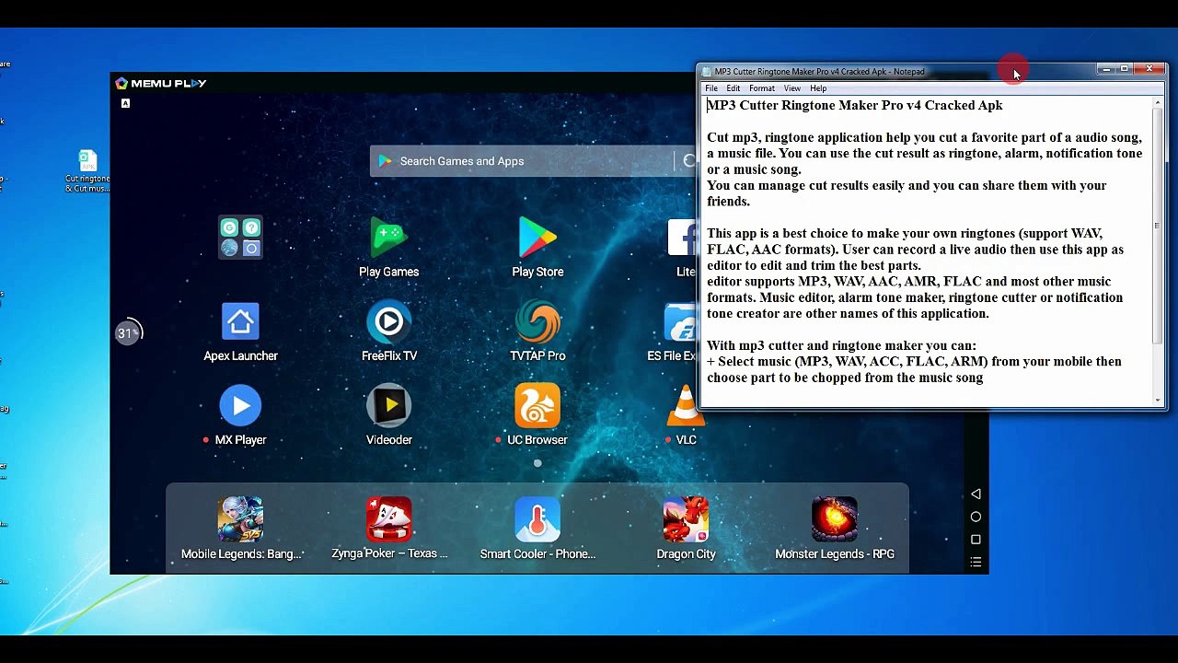Click the line "or a music song."
The width and height of the screenshot is (1178, 663).
coord(754,169)
